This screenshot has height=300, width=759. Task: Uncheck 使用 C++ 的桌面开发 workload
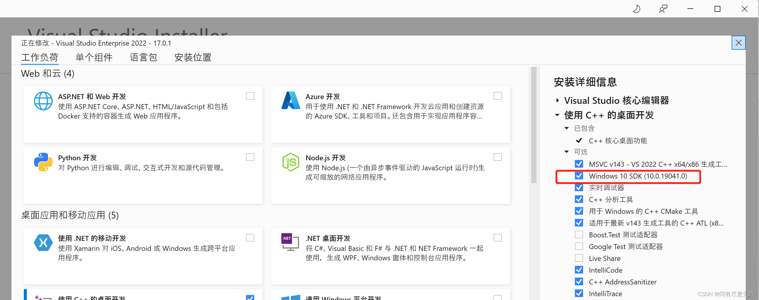(250, 297)
